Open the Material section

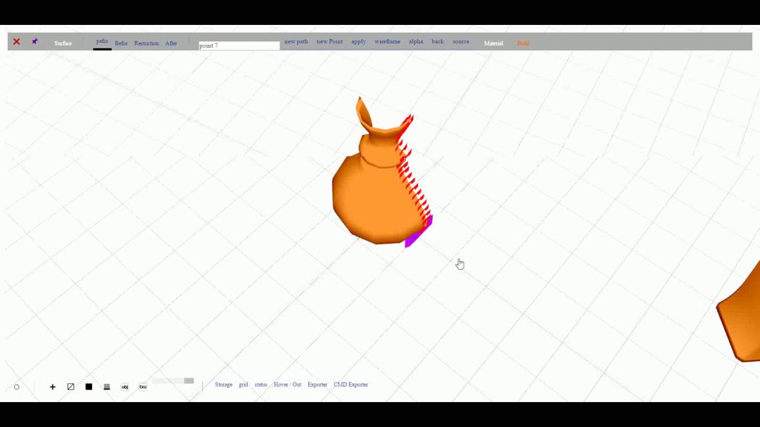(x=493, y=43)
